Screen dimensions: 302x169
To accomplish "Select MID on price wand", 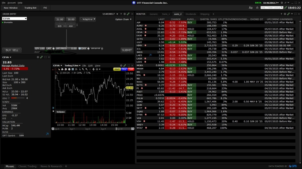I will coord(65,26).
